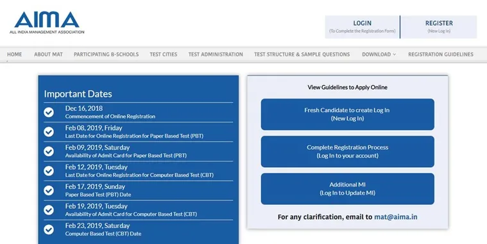Click Availability of Admit Card PBT text

tap(126, 156)
